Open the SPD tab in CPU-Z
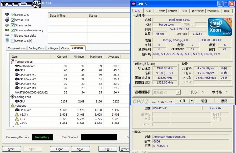This screenshot has width=236, height=153. click(x=184, y=11)
